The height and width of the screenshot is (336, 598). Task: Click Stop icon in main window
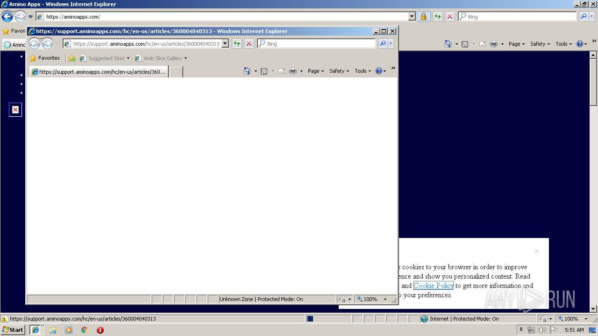450,16
